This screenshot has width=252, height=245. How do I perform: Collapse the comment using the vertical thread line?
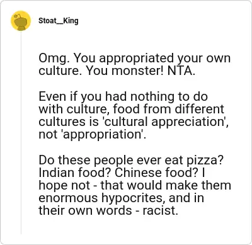[x=21, y=133]
